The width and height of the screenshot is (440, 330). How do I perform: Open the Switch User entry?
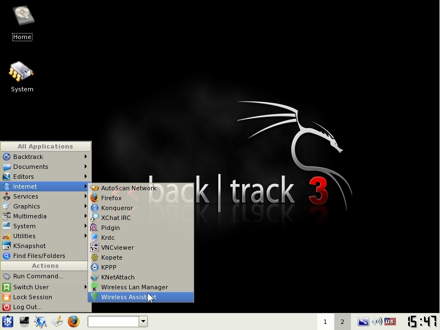pos(45,287)
